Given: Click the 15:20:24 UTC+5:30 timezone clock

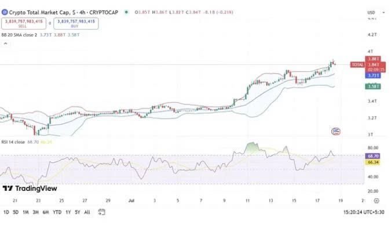Looking at the screenshot, I should [x=364, y=212].
